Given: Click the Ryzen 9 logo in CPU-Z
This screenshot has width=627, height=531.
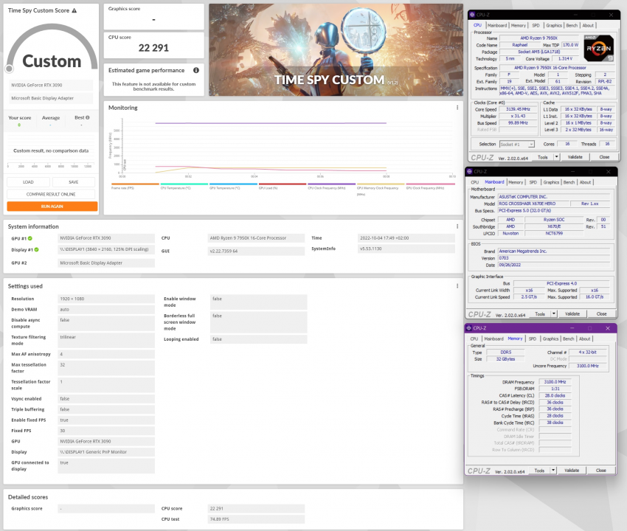Looking at the screenshot, I should tap(598, 50).
